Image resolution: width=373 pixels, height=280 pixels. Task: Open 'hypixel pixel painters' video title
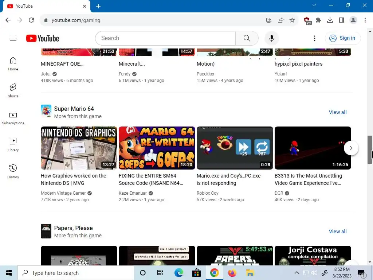coord(299,64)
